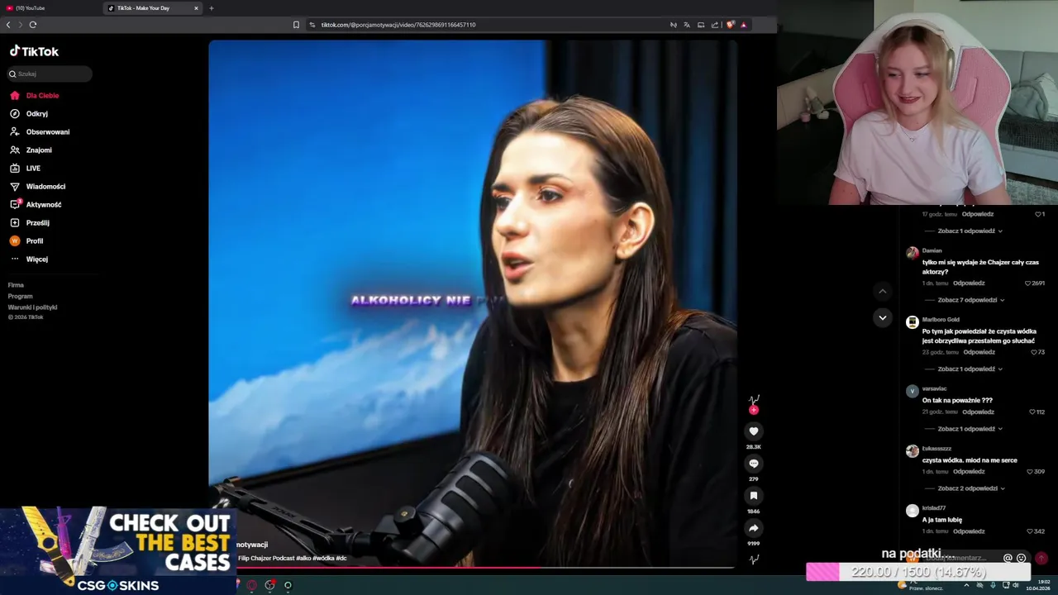Viewport: 1058px width, 595px height.
Task: Go to next video with down arrow
Action: (x=882, y=317)
